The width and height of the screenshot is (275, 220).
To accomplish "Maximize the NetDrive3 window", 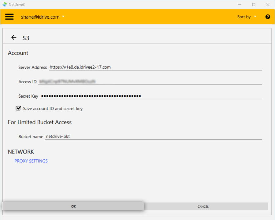I will point(254,5).
